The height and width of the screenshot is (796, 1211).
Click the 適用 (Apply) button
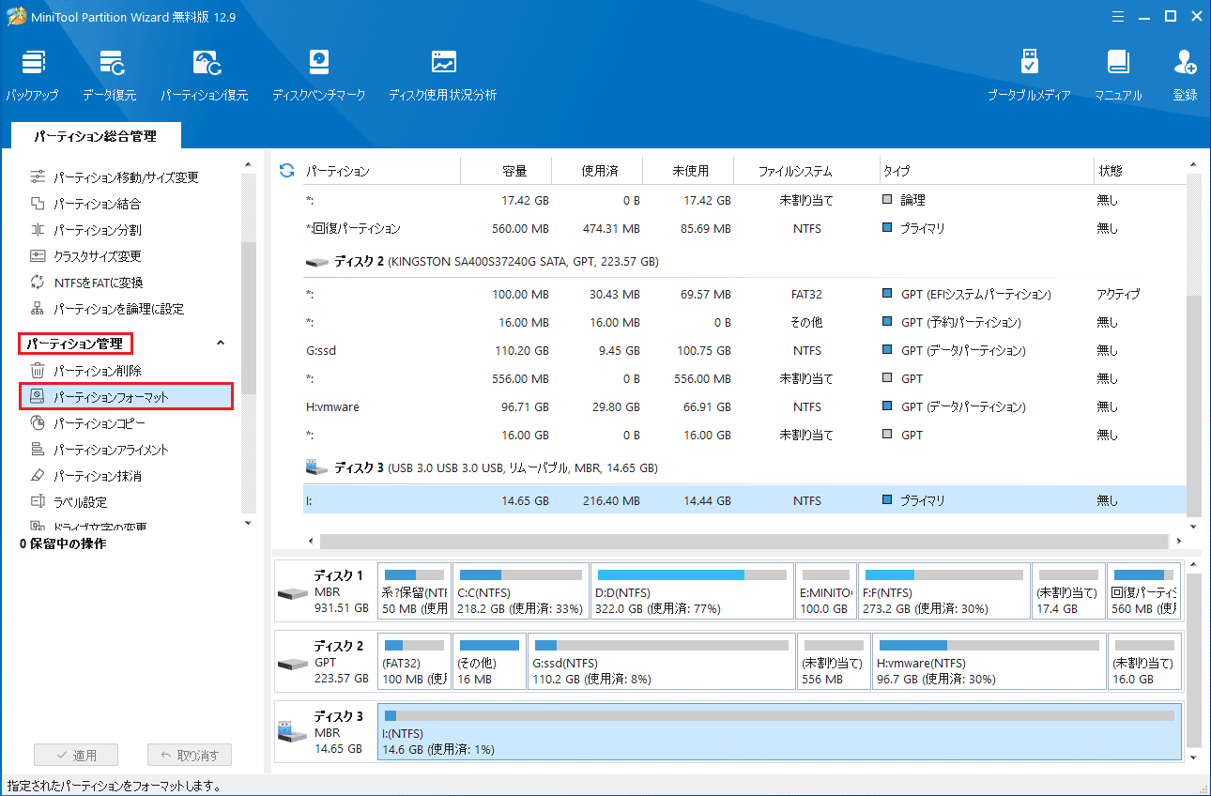click(75, 755)
